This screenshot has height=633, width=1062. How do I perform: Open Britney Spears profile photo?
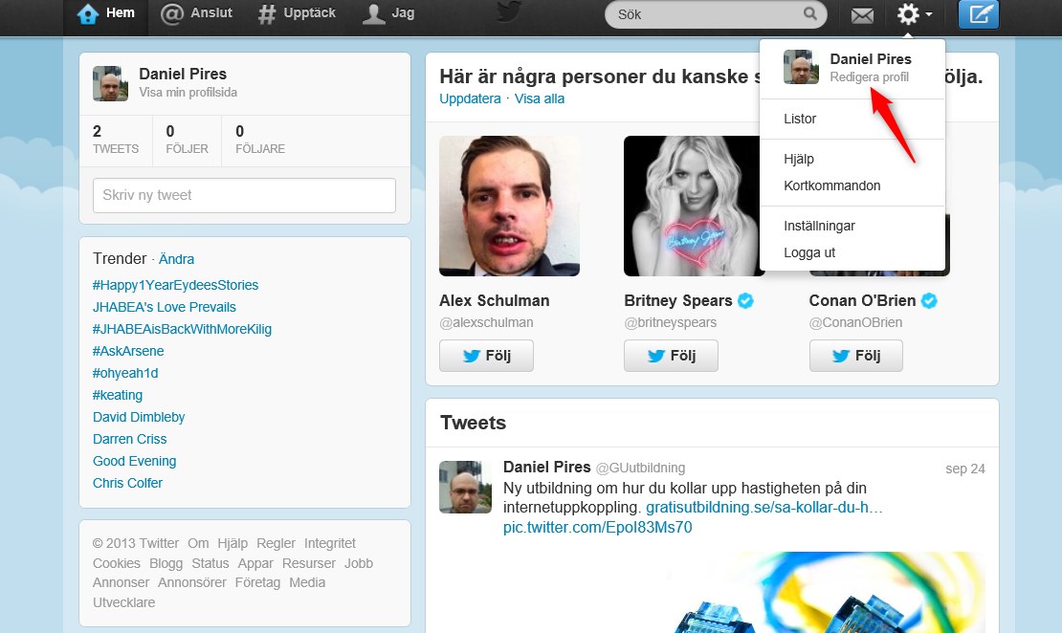point(692,206)
